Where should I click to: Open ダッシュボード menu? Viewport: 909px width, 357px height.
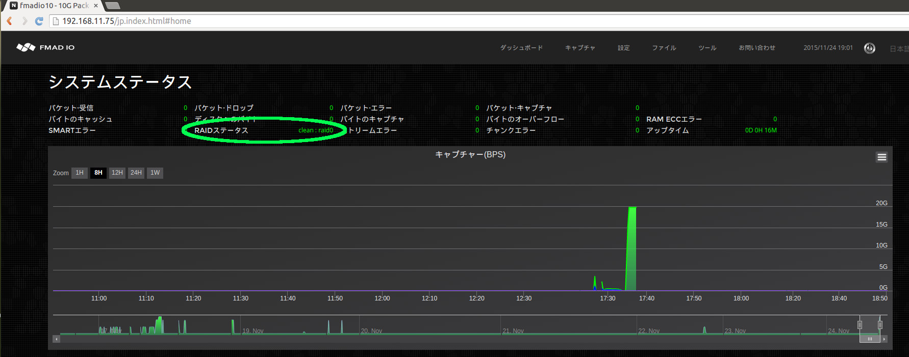click(521, 48)
